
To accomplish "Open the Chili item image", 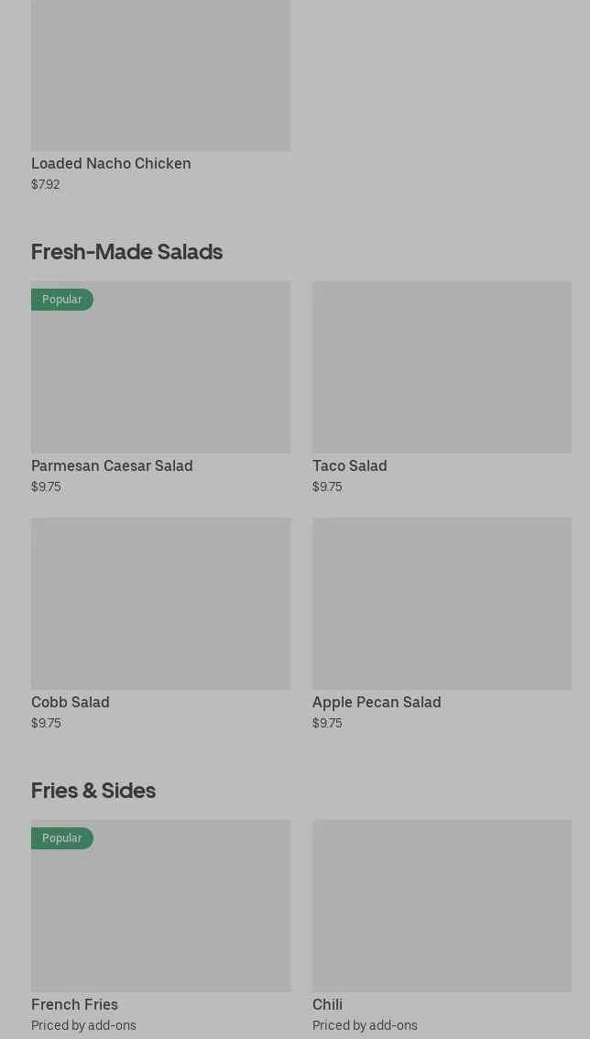I will click(x=442, y=905).
